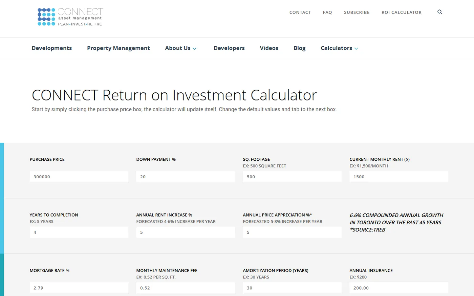Viewport: 474px width, 296px height.
Task: Expand the About Us dropdown menu
Action: 181,48
